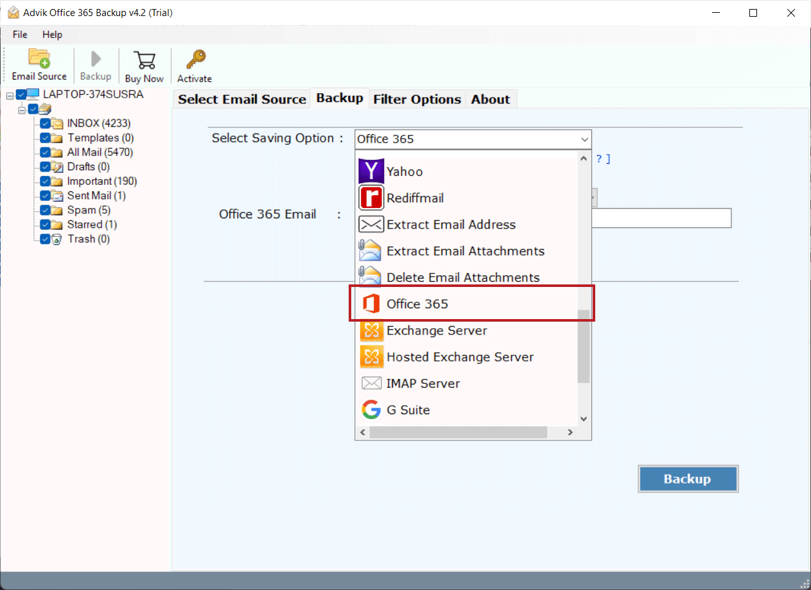
Task: Open the Select Saving Option dropdown
Action: (584, 139)
